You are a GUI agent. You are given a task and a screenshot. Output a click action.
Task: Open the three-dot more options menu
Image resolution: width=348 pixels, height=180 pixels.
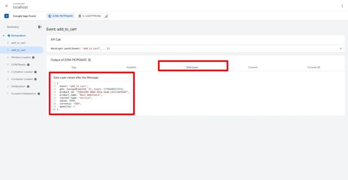[342, 6]
